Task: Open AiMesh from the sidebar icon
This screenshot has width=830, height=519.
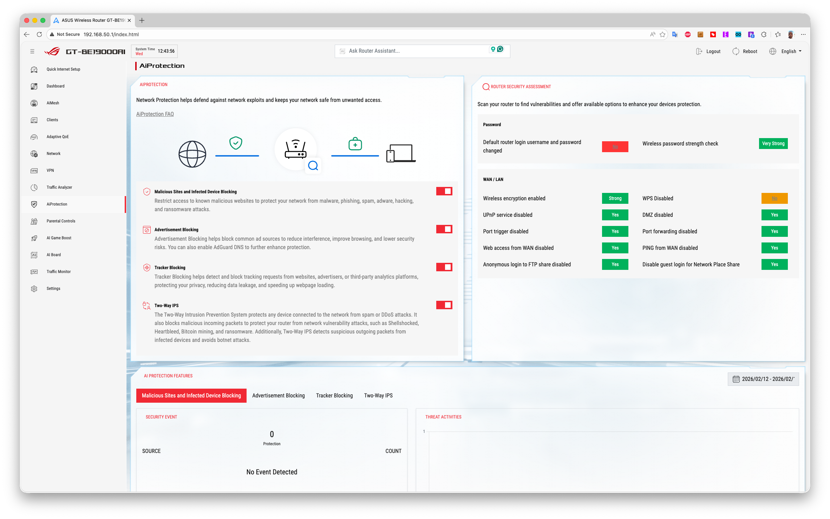Action: point(34,103)
